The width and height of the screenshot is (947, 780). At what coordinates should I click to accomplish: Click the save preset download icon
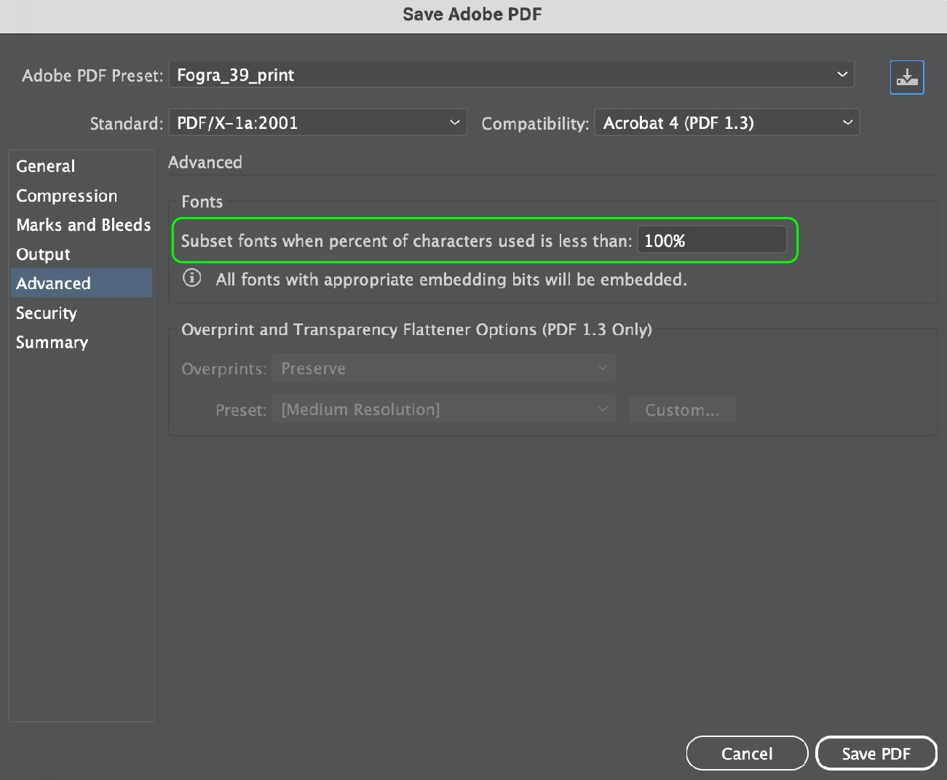(907, 77)
